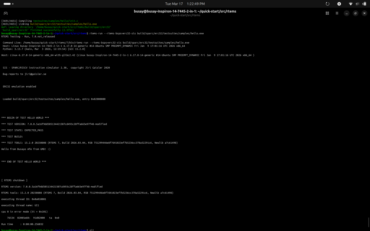This screenshot has height=231, width=370.
Task: Open the Activities workspace indicator
Action: coord(8,4)
